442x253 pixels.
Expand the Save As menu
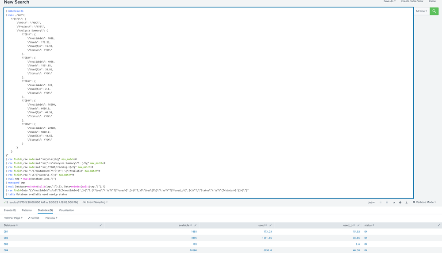pos(389,1)
